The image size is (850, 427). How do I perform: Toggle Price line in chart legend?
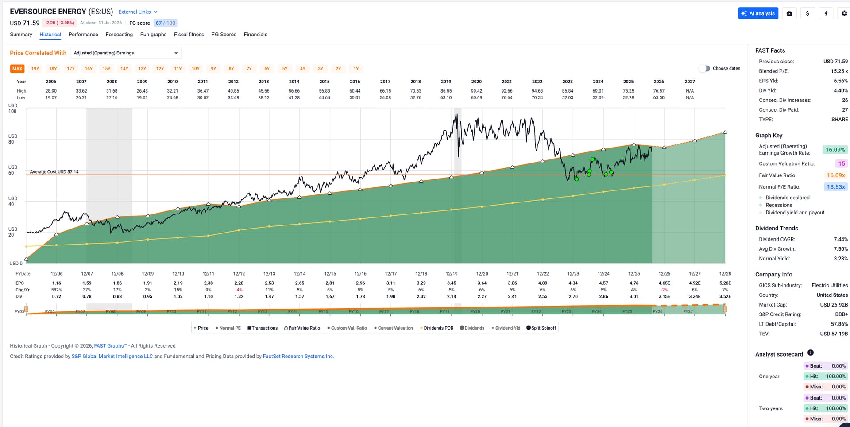pyautogui.click(x=201, y=328)
